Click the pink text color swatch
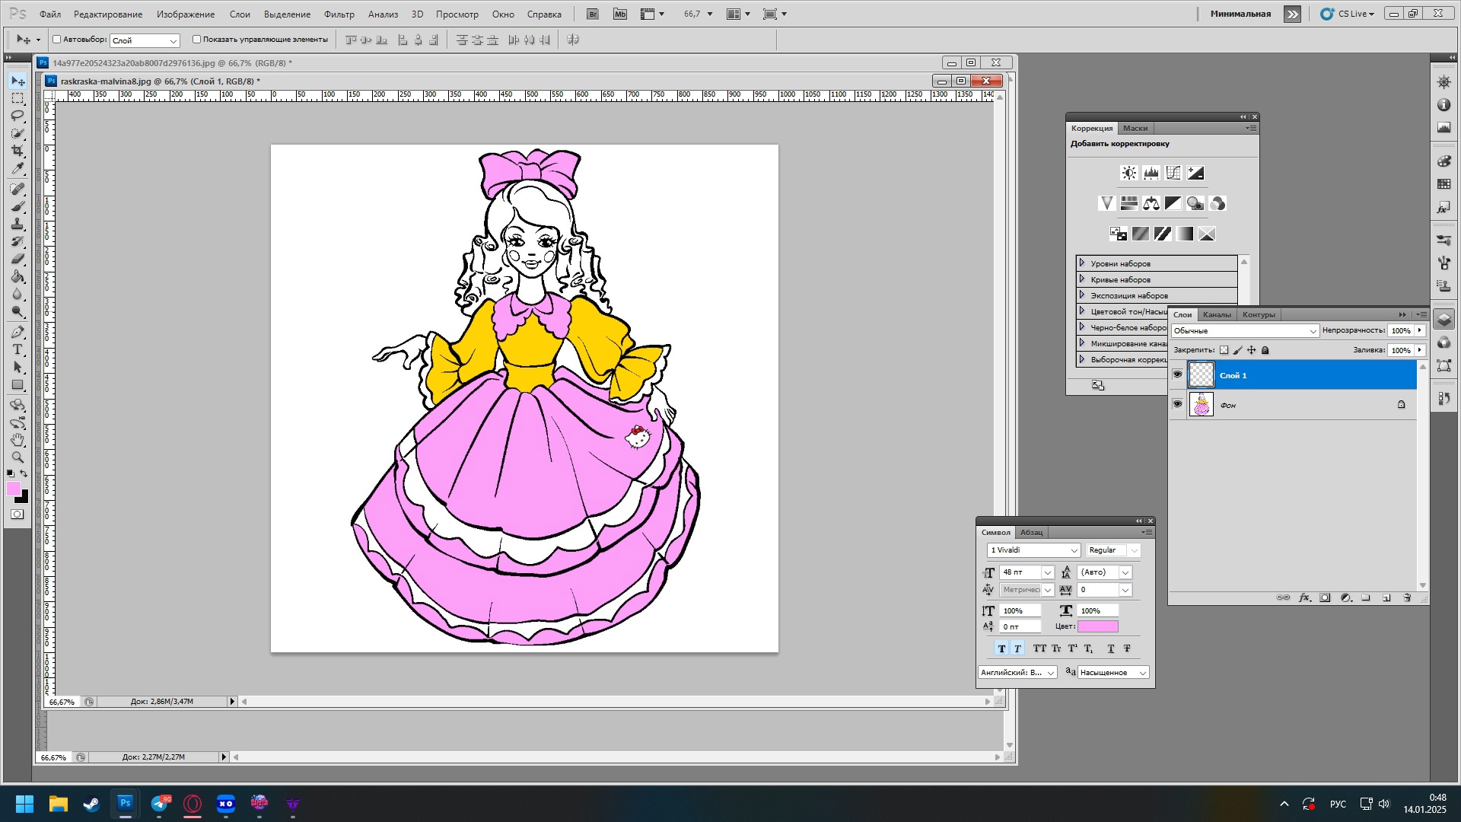1461x822 pixels. tap(1097, 626)
